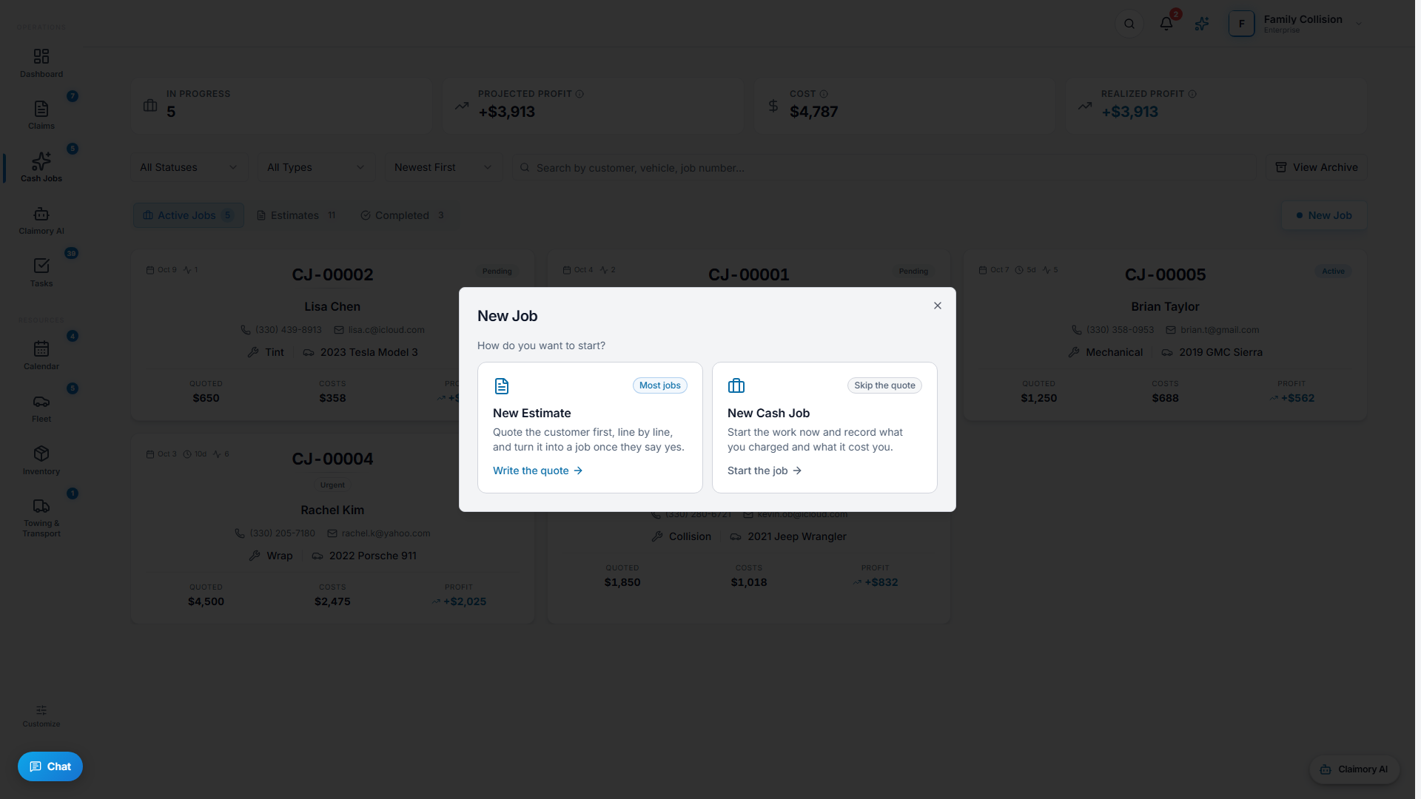The height and width of the screenshot is (799, 1421).
Task: Click the job search input field
Action: click(x=884, y=167)
